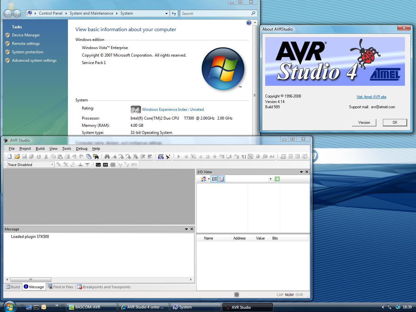
Task: Expand the I/O View filter icon dropdown arrow
Action: 209,179
